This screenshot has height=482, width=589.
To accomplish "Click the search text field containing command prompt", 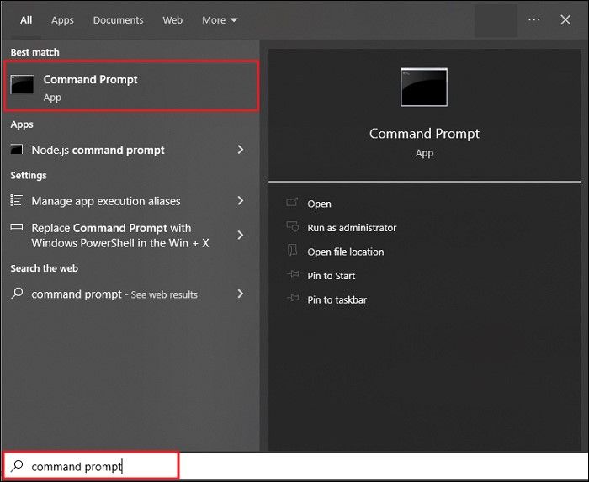I will tap(90, 466).
